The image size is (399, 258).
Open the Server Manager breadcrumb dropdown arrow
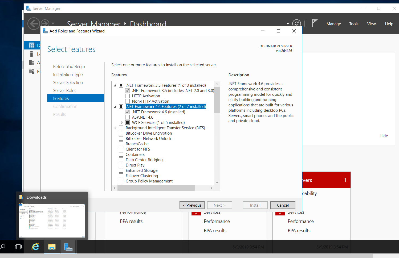pyautogui.click(x=288, y=24)
